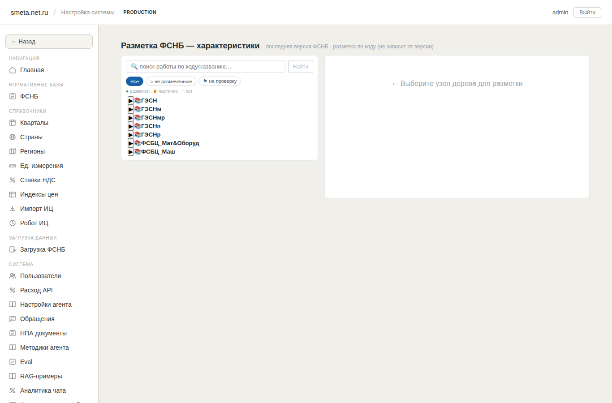Image resolution: width=612 pixels, height=403 pixels.
Task: Select the Все filter chip
Action: pyautogui.click(x=134, y=81)
